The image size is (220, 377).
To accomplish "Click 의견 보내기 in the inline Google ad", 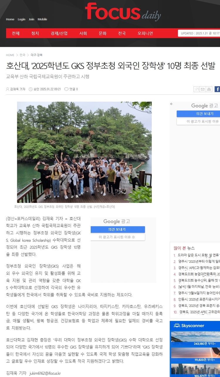I will [x=118, y=229].
